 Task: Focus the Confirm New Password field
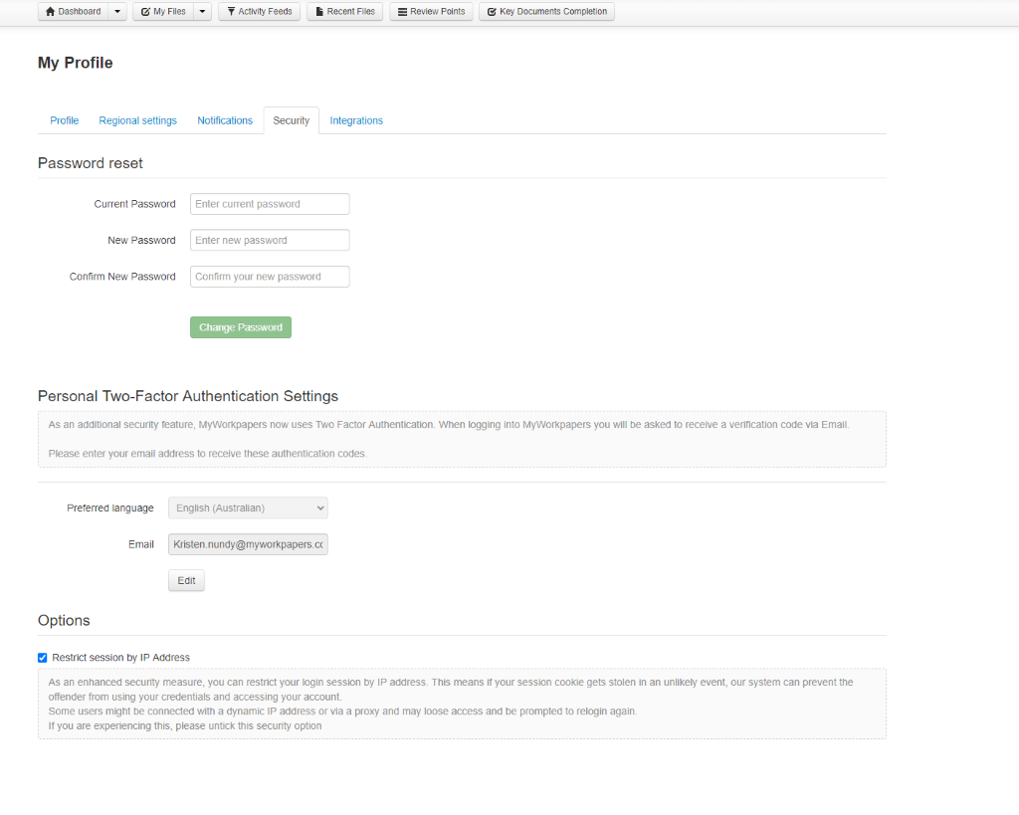pyautogui.click(x=270, y=277)
